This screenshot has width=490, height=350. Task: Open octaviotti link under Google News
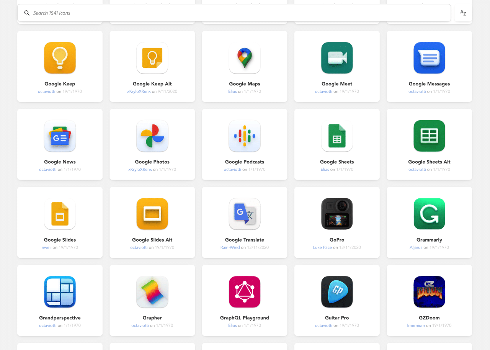[x=48, y=169]
